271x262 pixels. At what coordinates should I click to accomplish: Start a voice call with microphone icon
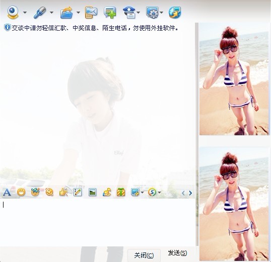point(40,13)
